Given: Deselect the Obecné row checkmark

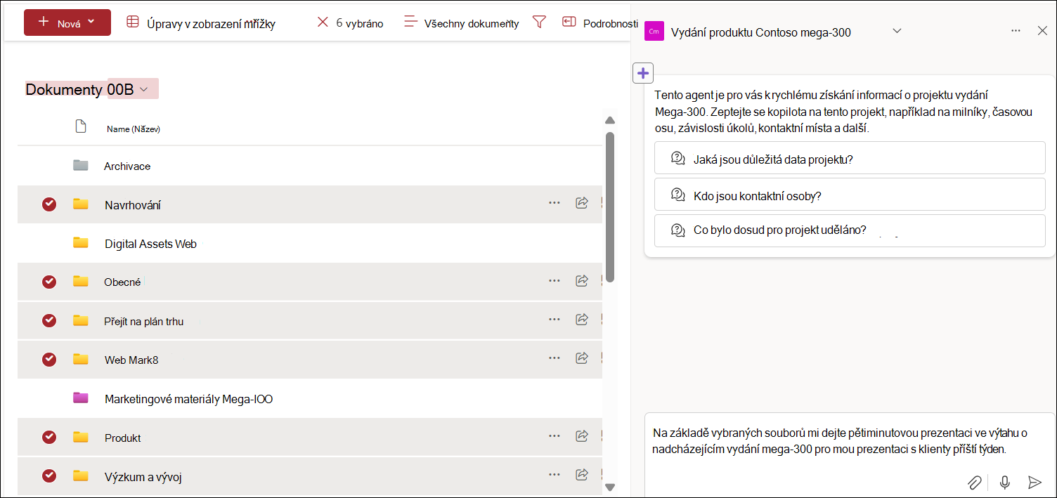Looking at the screenshot, I should point(48,282).
